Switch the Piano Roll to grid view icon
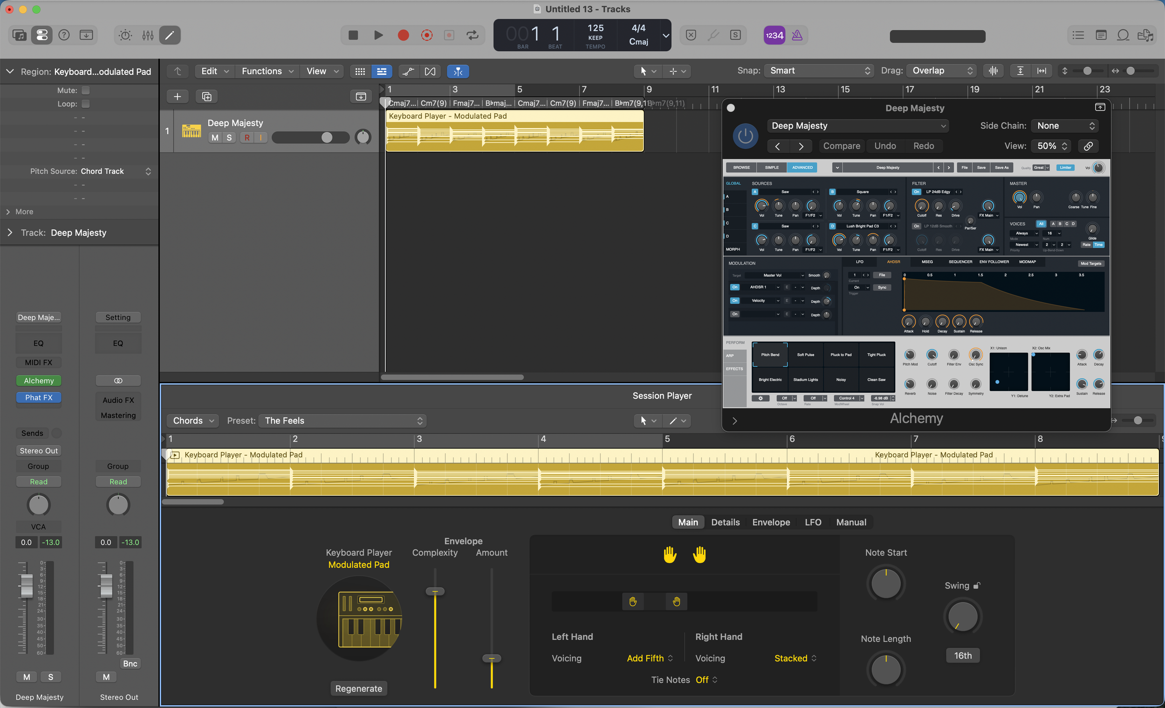 pyautogui.click(x=360, y=71)
